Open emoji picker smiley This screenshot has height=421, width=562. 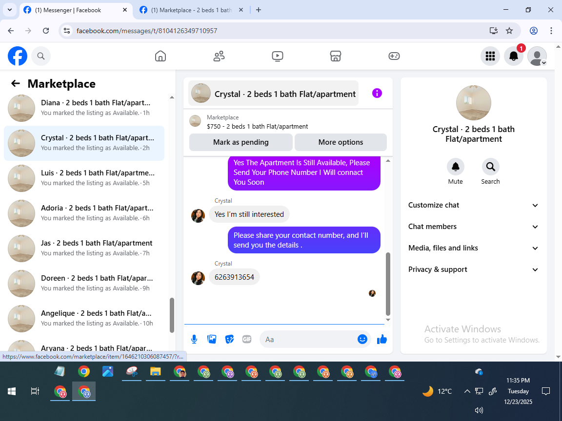pyautogui.click(x=362, y=339)
